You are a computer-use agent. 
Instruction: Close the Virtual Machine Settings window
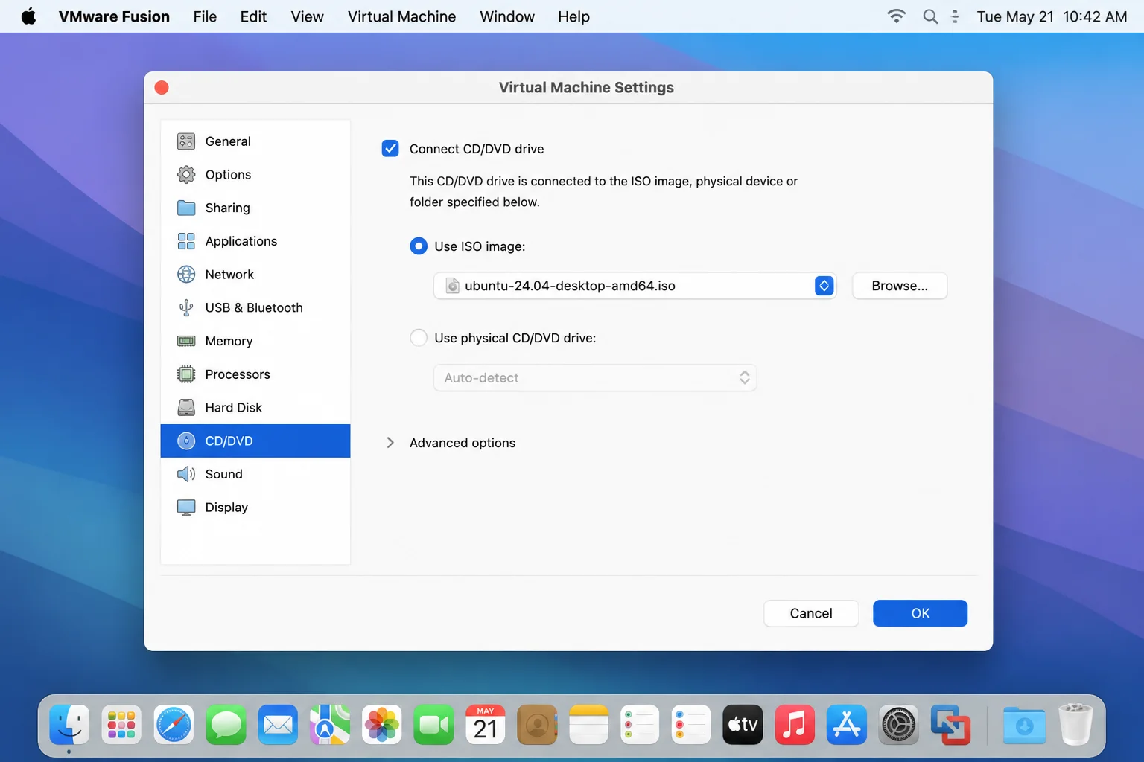[162, 88]
